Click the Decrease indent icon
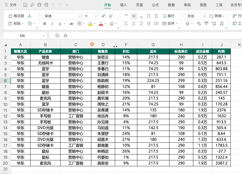 point(149,16)
